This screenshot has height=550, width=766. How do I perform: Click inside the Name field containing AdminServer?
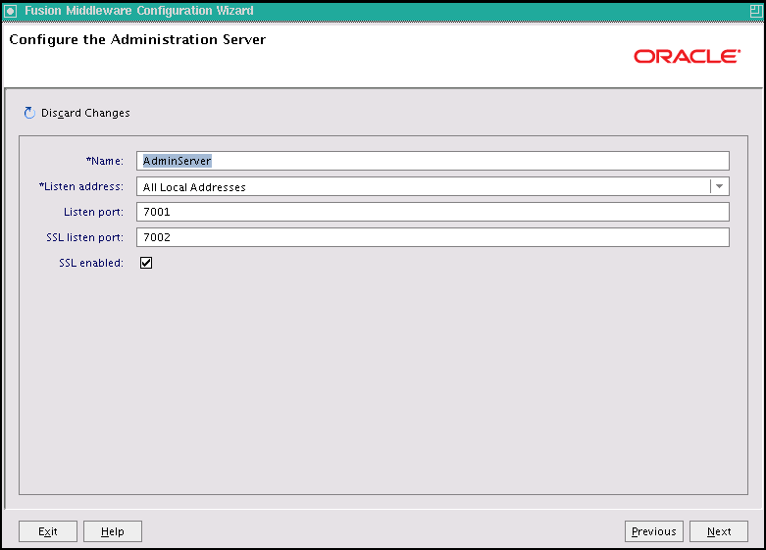[433, 161]
